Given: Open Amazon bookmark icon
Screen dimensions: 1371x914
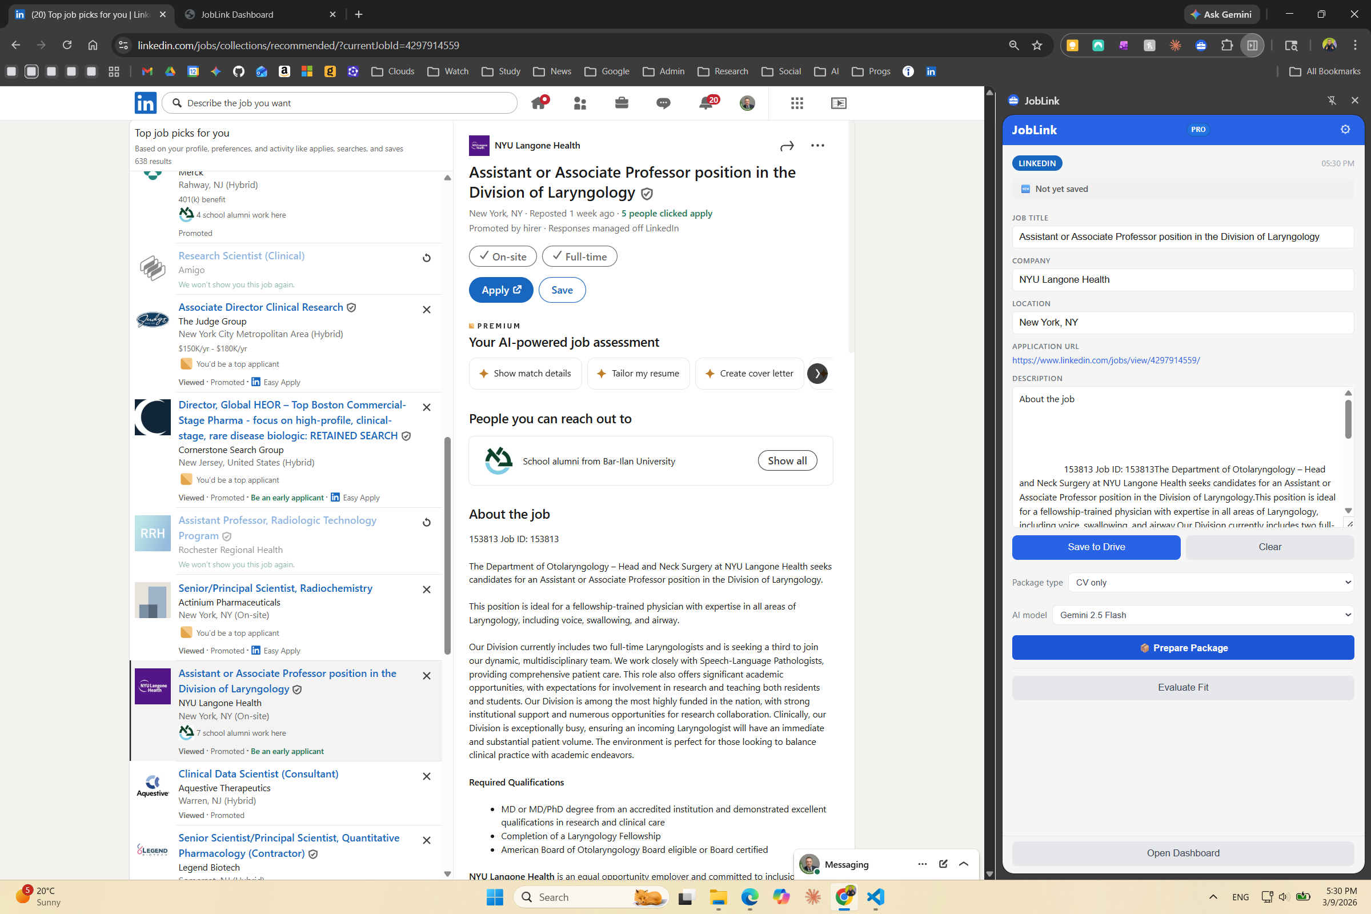Looking at the screenshot, I should tap(284, 71).
